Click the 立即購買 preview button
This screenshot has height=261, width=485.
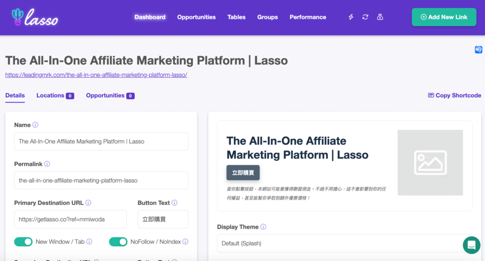pyautogui.click(x=243, y=173)
